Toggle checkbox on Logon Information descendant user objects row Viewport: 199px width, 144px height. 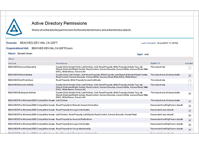[190, 111]
